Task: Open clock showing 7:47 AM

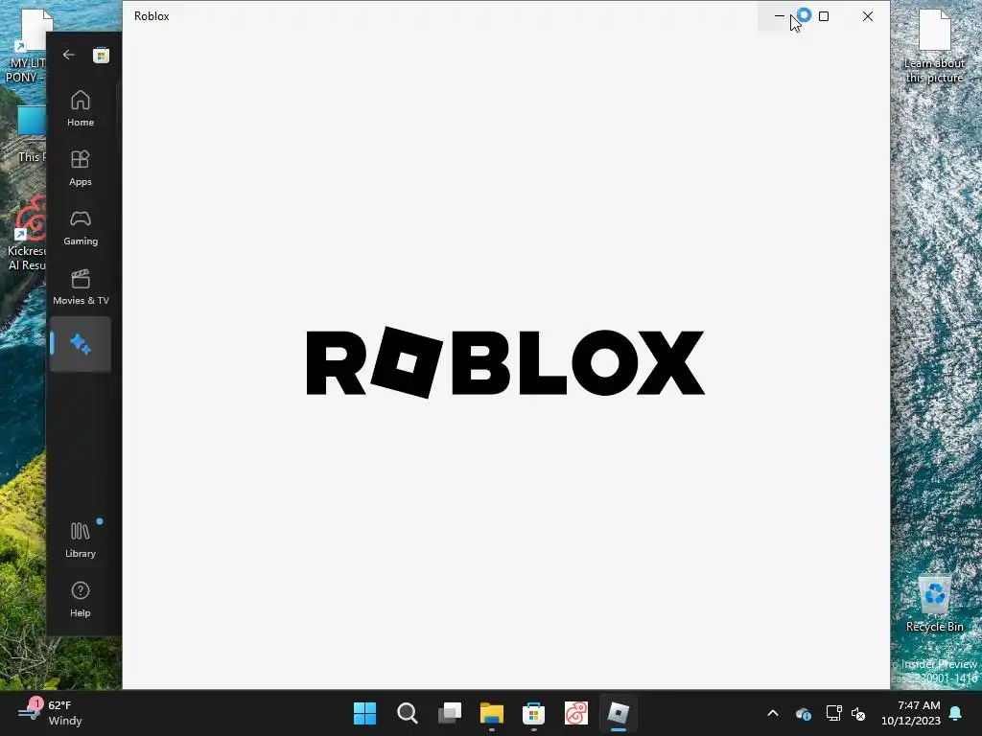Action: tap(911, 713)
